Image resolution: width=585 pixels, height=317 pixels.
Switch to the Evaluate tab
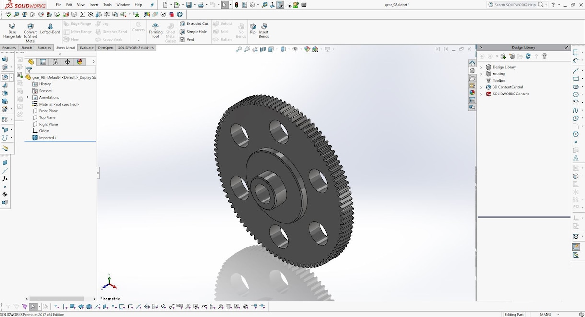86,47
